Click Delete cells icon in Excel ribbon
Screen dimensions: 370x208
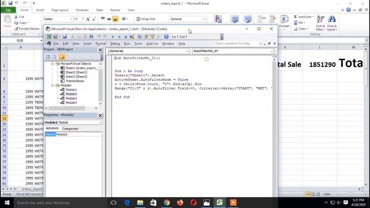pos(272,19)
